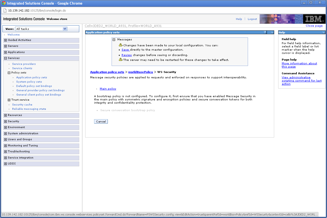The width and height of the screenshot is (327, 218).
Task: Go to worldBssvPolicy breadcrumb
Action: click(140, 72)
